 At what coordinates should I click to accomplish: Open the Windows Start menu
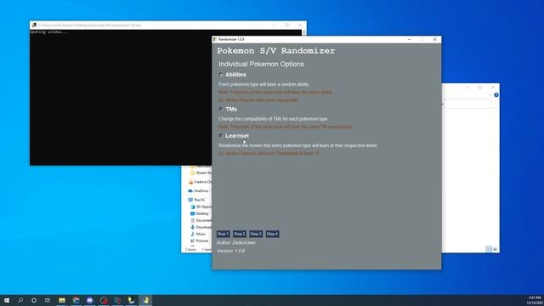7,300
